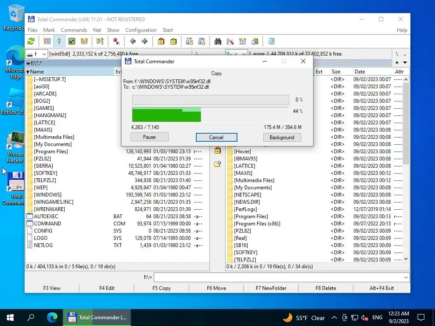435x326 pixels.
Task: Open Find Files with the binoculars icon
Action: [x=218, y=41]
